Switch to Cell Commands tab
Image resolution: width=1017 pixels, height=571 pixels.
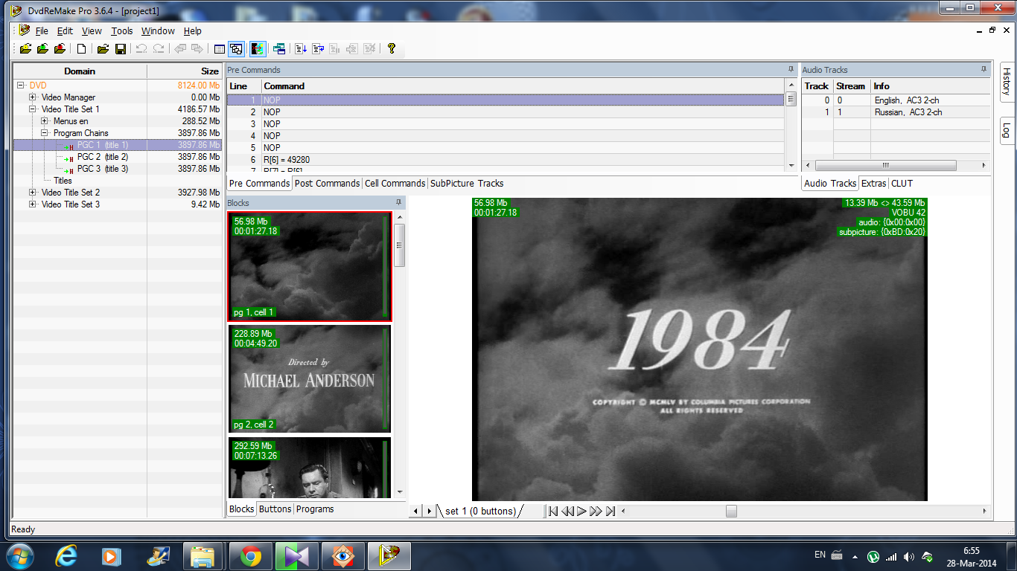pyautogui.click(x=395, y=184)
